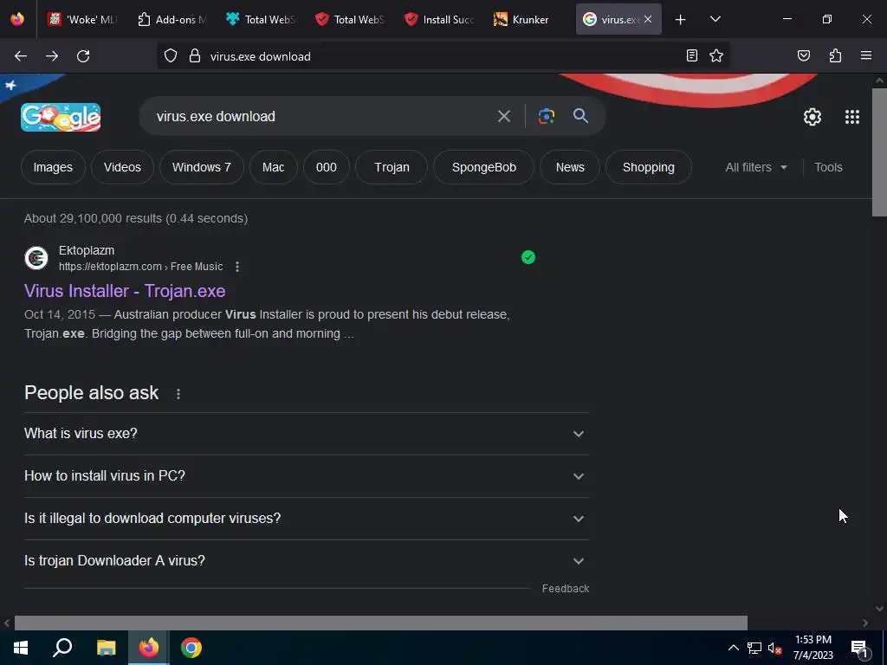
Task: Open the Windows Start menu
Action: click(x=21, y=648)
